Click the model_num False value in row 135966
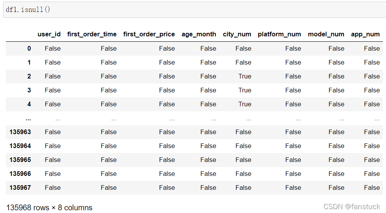Screen dimensions: 386x213 (336, 174)
